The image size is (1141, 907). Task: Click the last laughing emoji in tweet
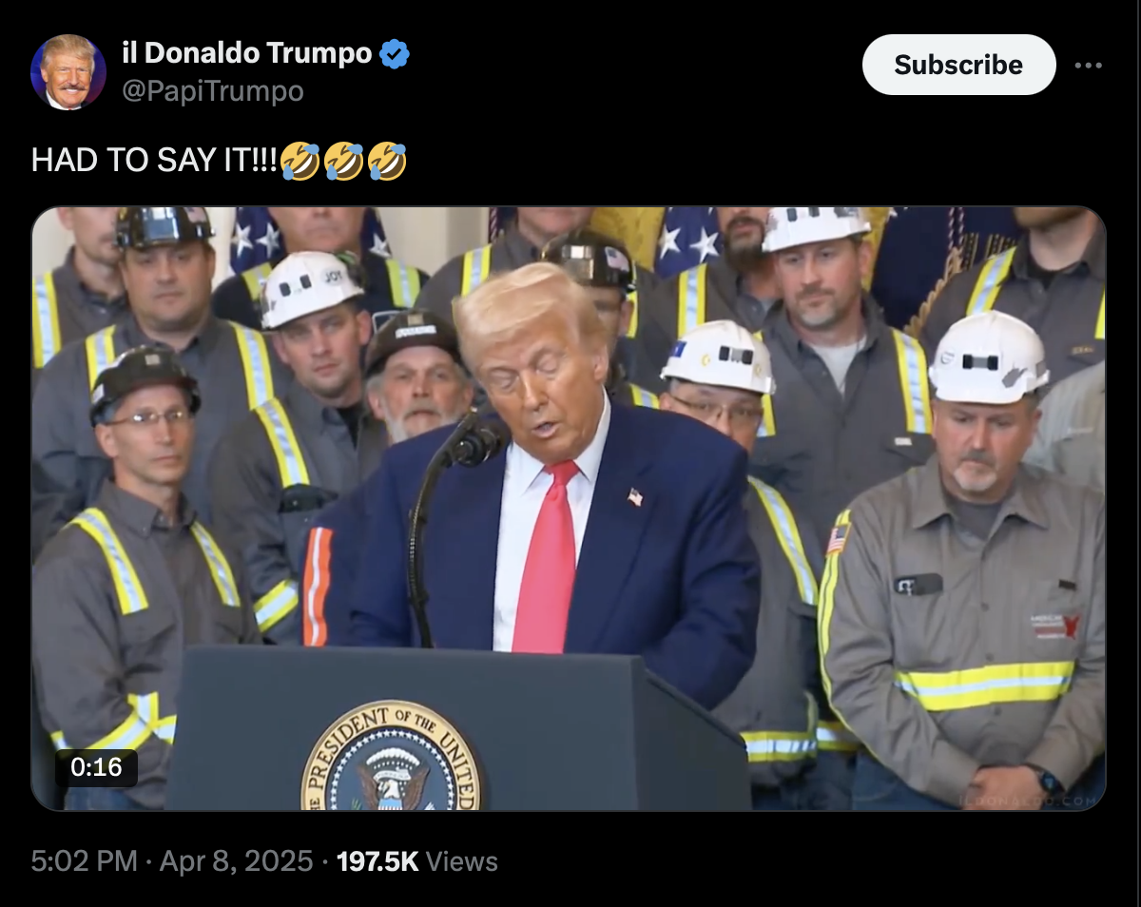pos(386,161)
